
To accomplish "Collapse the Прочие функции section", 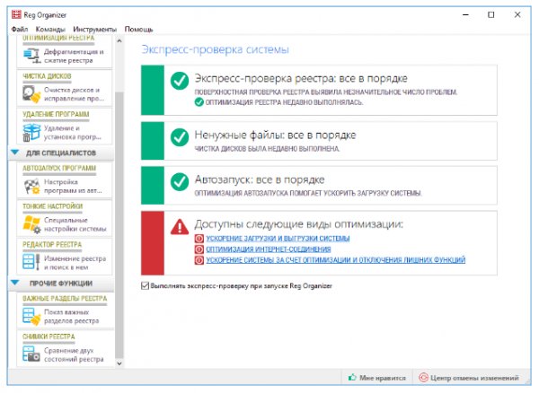I will (14, 283).
